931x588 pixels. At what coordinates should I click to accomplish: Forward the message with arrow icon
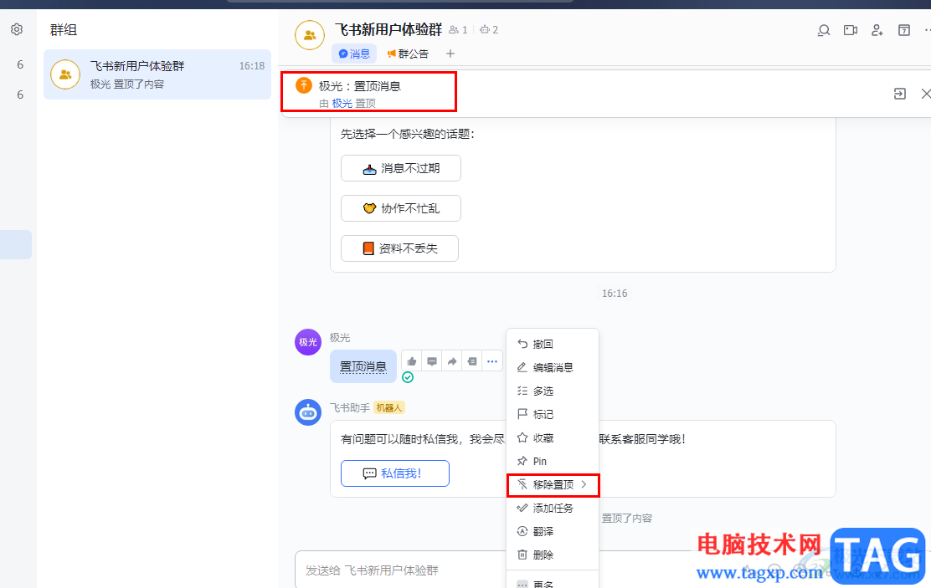click(x=452, y=361)
